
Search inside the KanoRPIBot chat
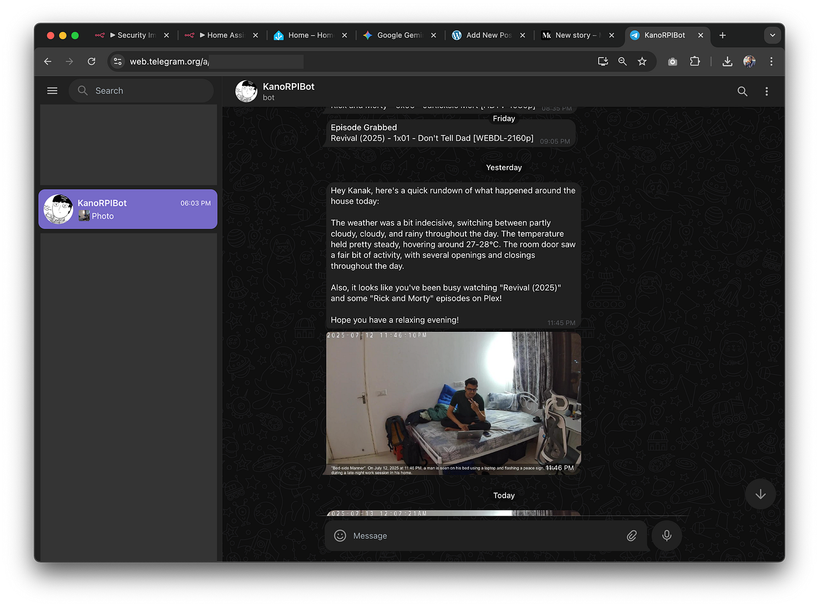tap(742, 91)
